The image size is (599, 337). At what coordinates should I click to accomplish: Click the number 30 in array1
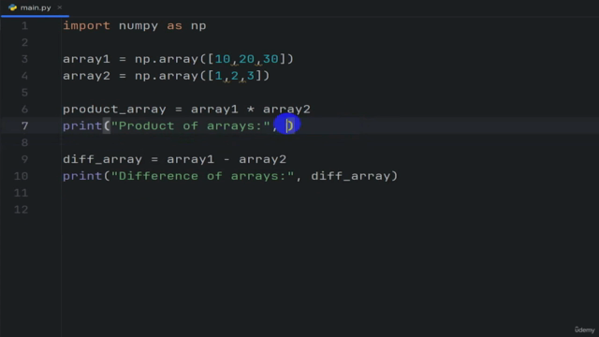270,59
